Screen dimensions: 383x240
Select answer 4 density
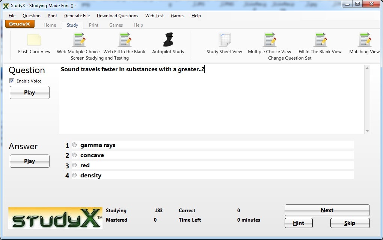click(x=74, y=175)
